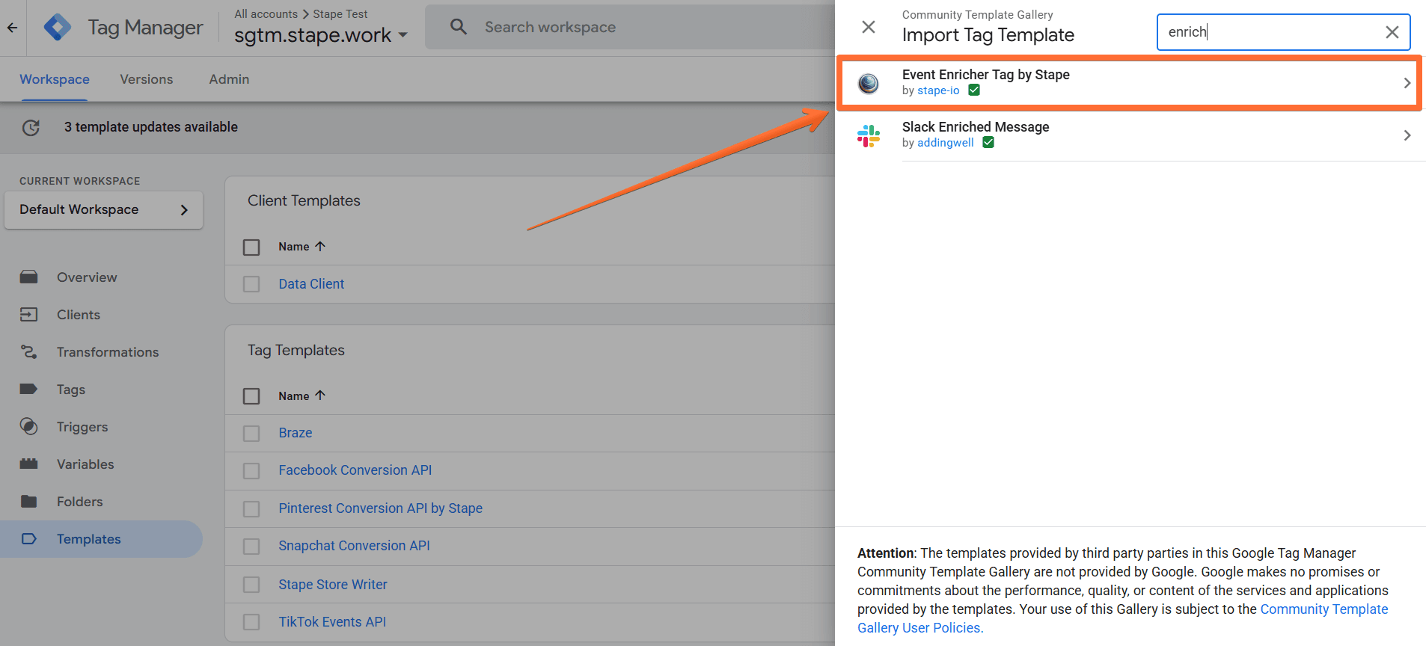Image resolution: width=1426 pixels, height=646 pixels.
Task: Check the Pinterest Conversion API checkbox
Action: pos(251,509)
